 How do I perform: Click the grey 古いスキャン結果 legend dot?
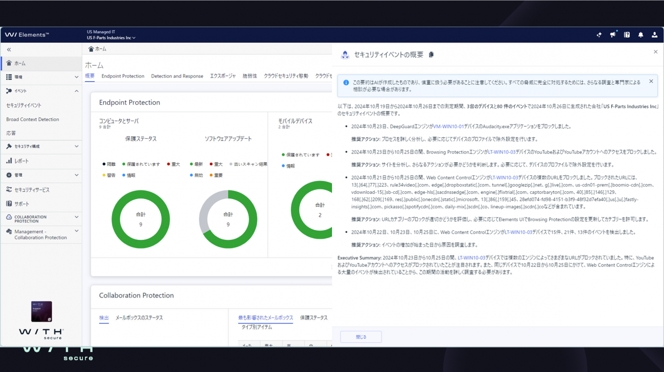[x=231, y=164]
